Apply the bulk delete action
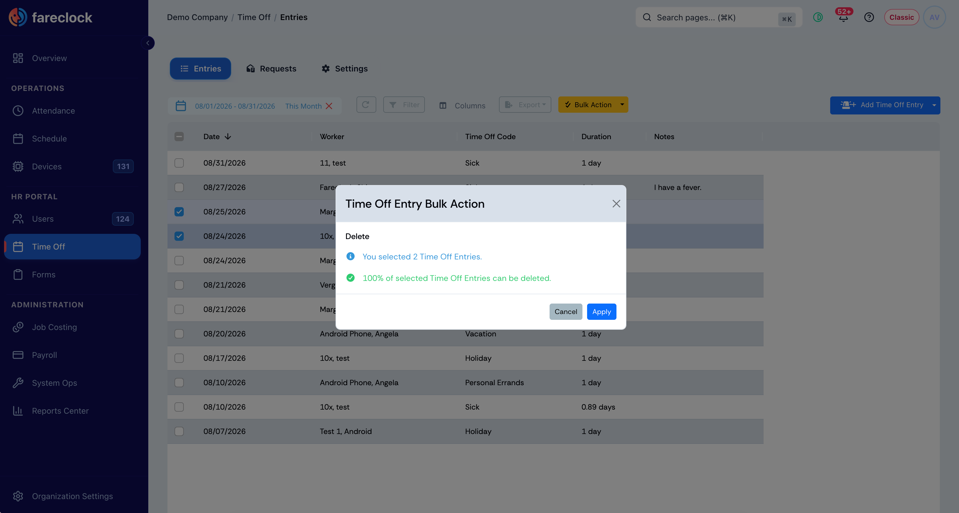This screenshot has width=959, height=513. point(602,312)
